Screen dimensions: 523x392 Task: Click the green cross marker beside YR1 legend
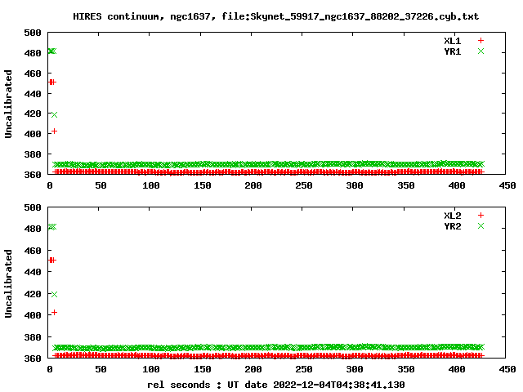(481, 51)
